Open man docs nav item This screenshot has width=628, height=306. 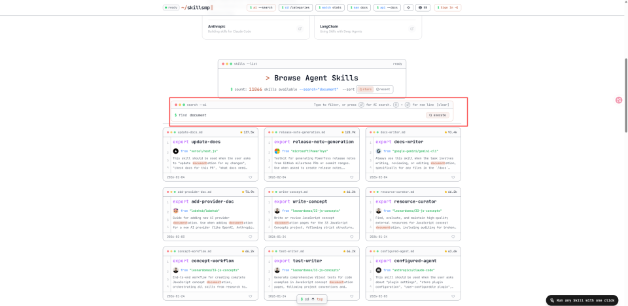359,7
